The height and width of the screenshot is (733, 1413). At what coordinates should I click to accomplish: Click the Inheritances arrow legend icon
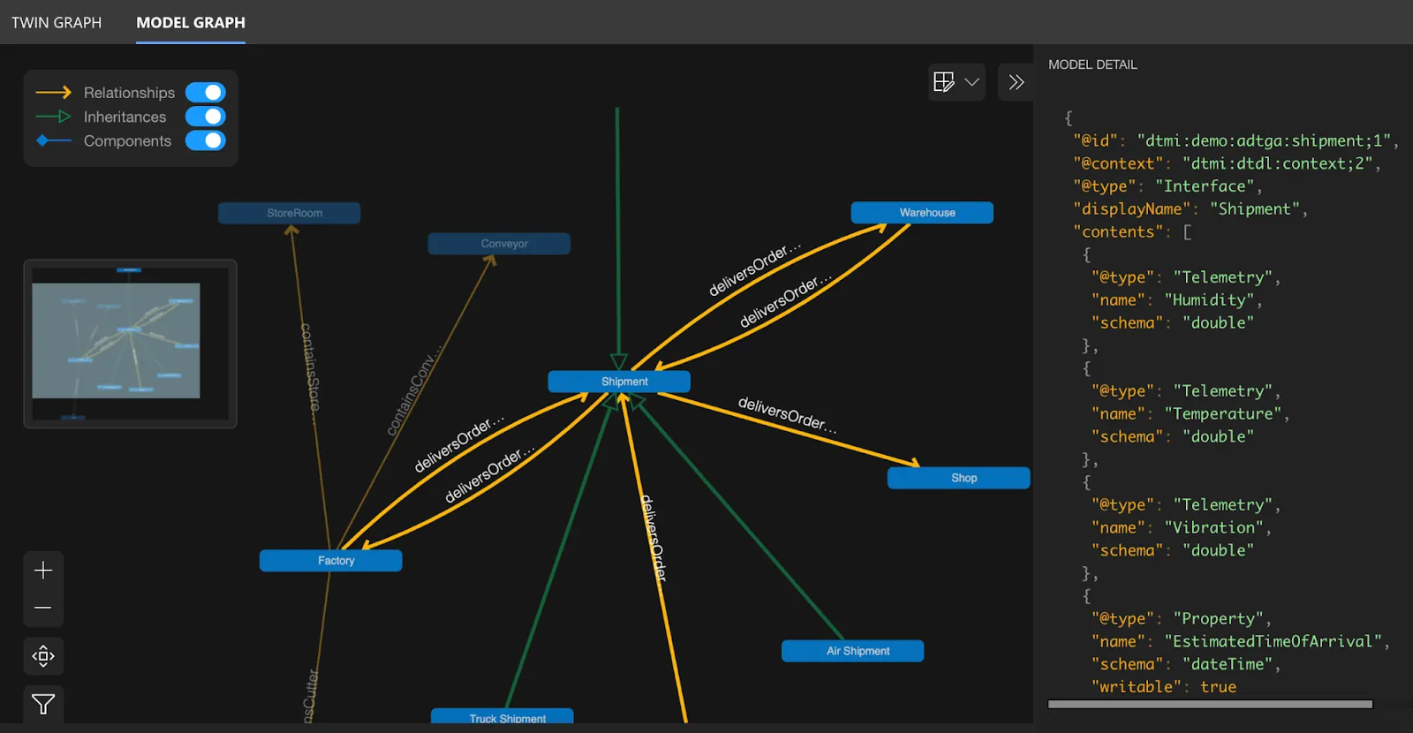53,117
